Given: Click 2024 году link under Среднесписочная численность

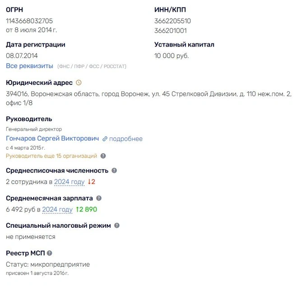Looking at the screenshot, I should [69, 182].
